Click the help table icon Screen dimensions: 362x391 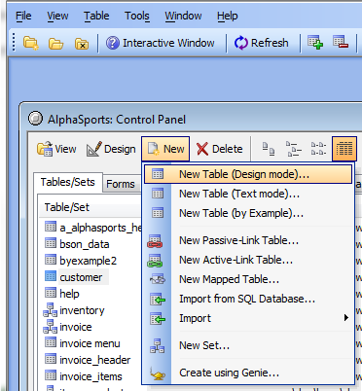[51, 293]
